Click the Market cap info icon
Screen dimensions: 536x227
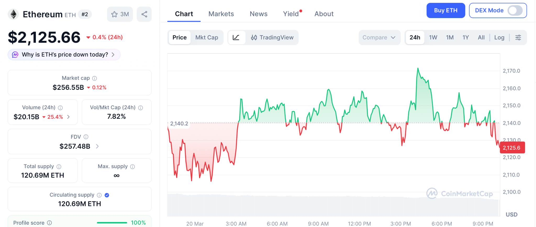95,78
